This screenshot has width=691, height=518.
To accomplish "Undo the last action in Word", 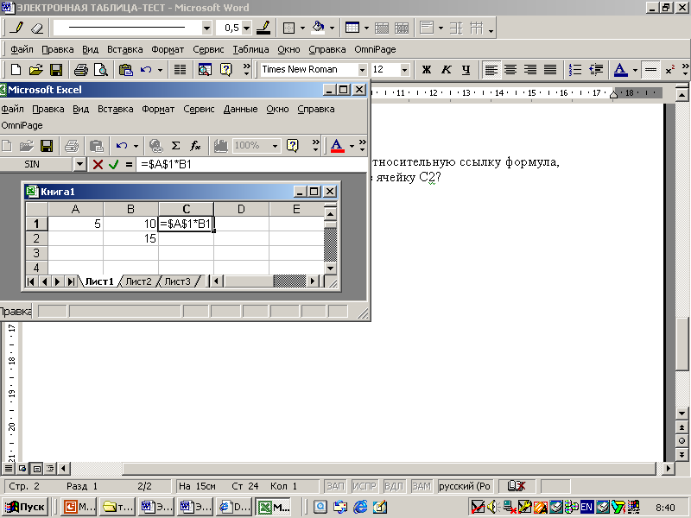I will 146,70.
